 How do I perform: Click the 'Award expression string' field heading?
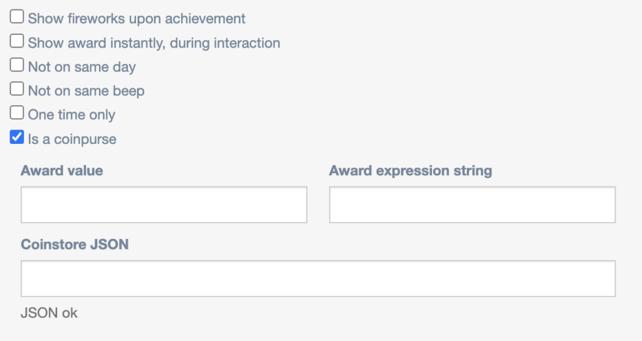coord(410,171)
